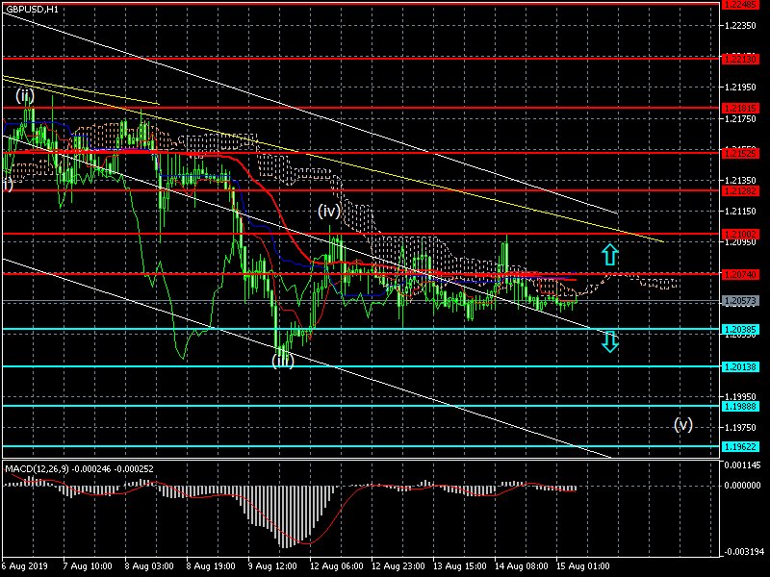Click the red 1.21815 price level tag

(x=741, y=108)
